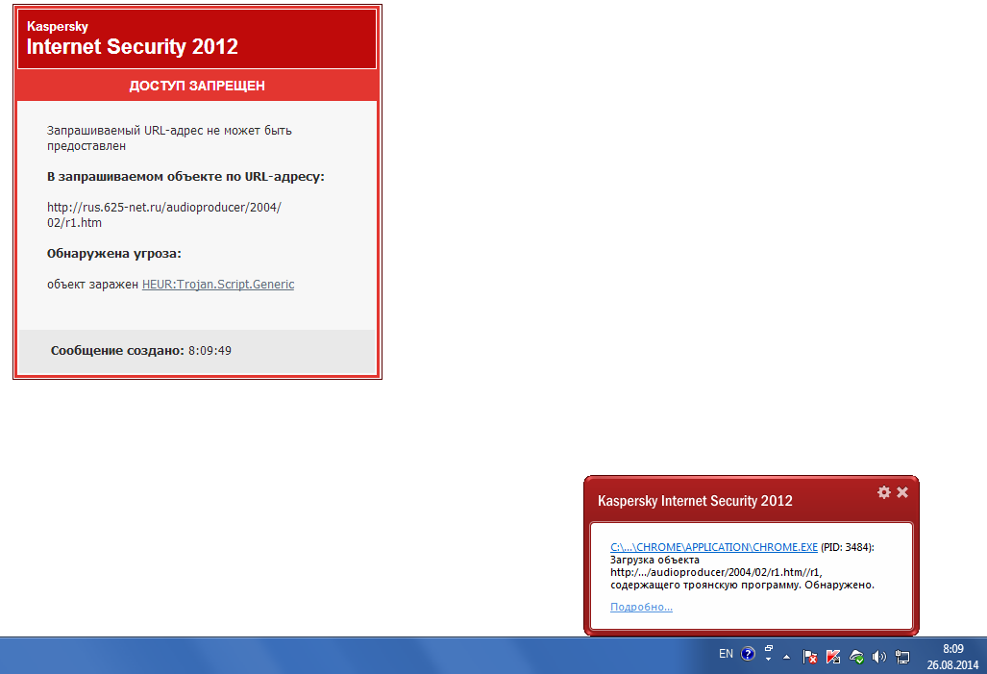Click the Сообщение создано: 8:09:49 text

click(x=141, y=350)
